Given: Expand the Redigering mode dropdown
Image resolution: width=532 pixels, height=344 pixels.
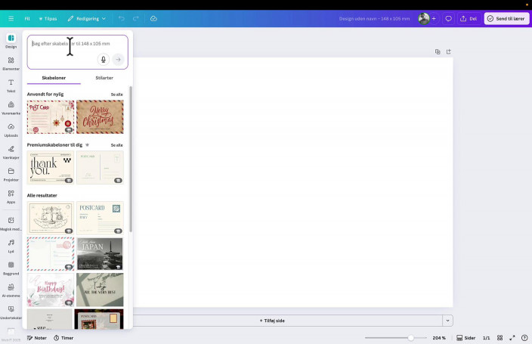Looking at the screenshot, I should coord(86,18).
